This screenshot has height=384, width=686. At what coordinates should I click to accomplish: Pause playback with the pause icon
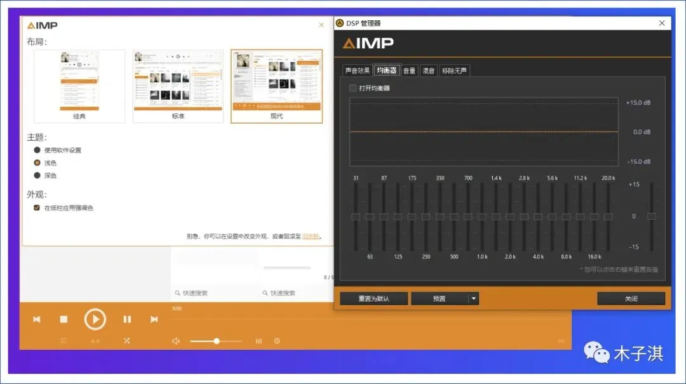(127, 319)
